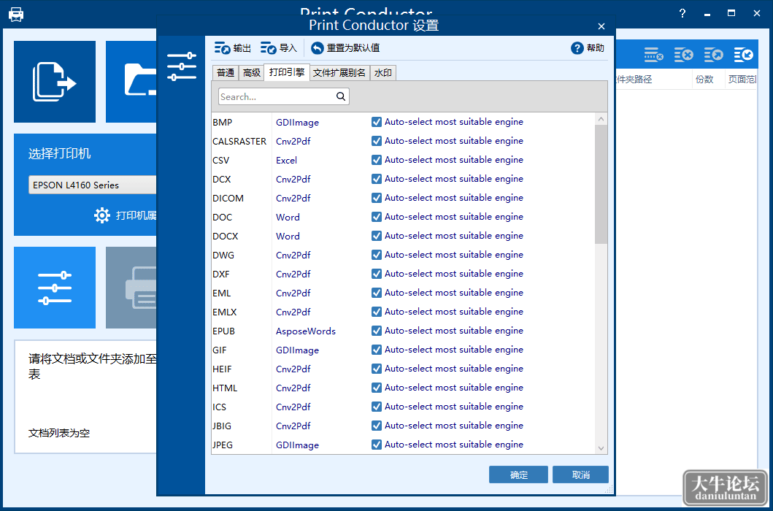Click the add folder tile in main window
The image size is (773, 511).
click(x=131, y=82)
